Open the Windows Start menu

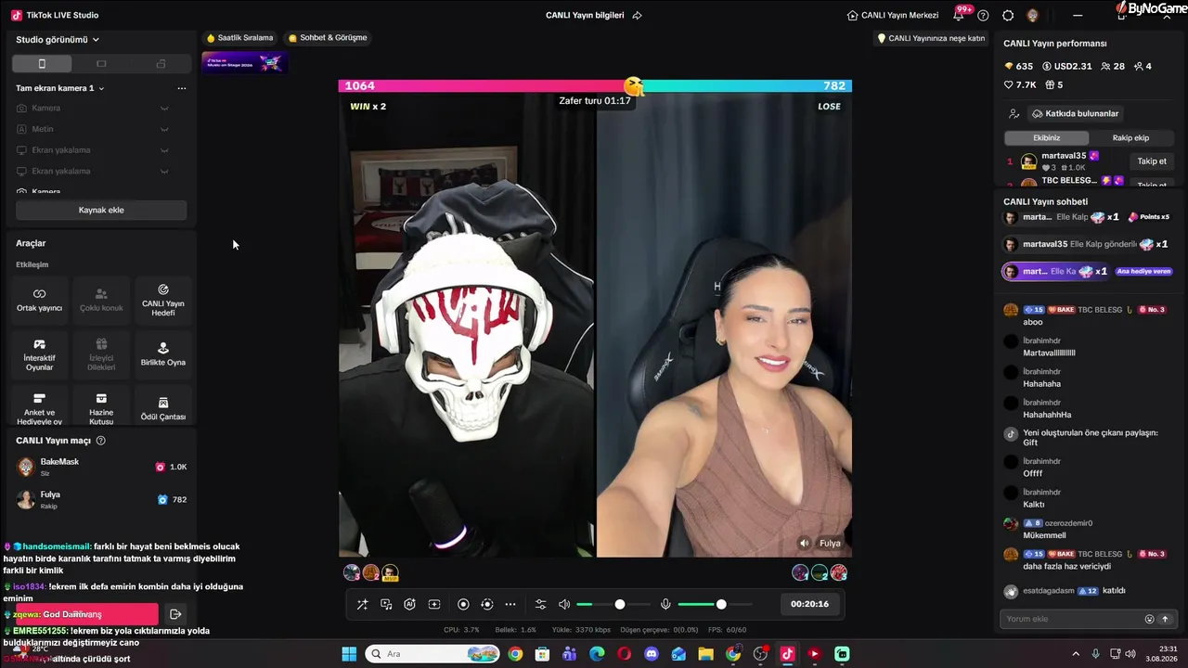[x=349, y=654]
